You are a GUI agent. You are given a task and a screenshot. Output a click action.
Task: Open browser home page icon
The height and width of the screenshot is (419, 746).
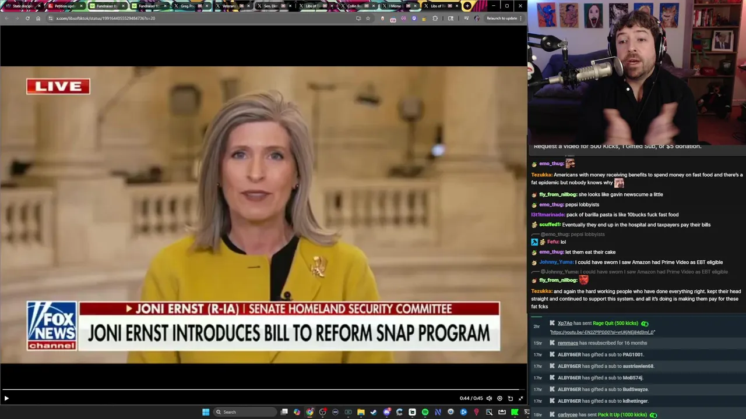coord(38,18)
